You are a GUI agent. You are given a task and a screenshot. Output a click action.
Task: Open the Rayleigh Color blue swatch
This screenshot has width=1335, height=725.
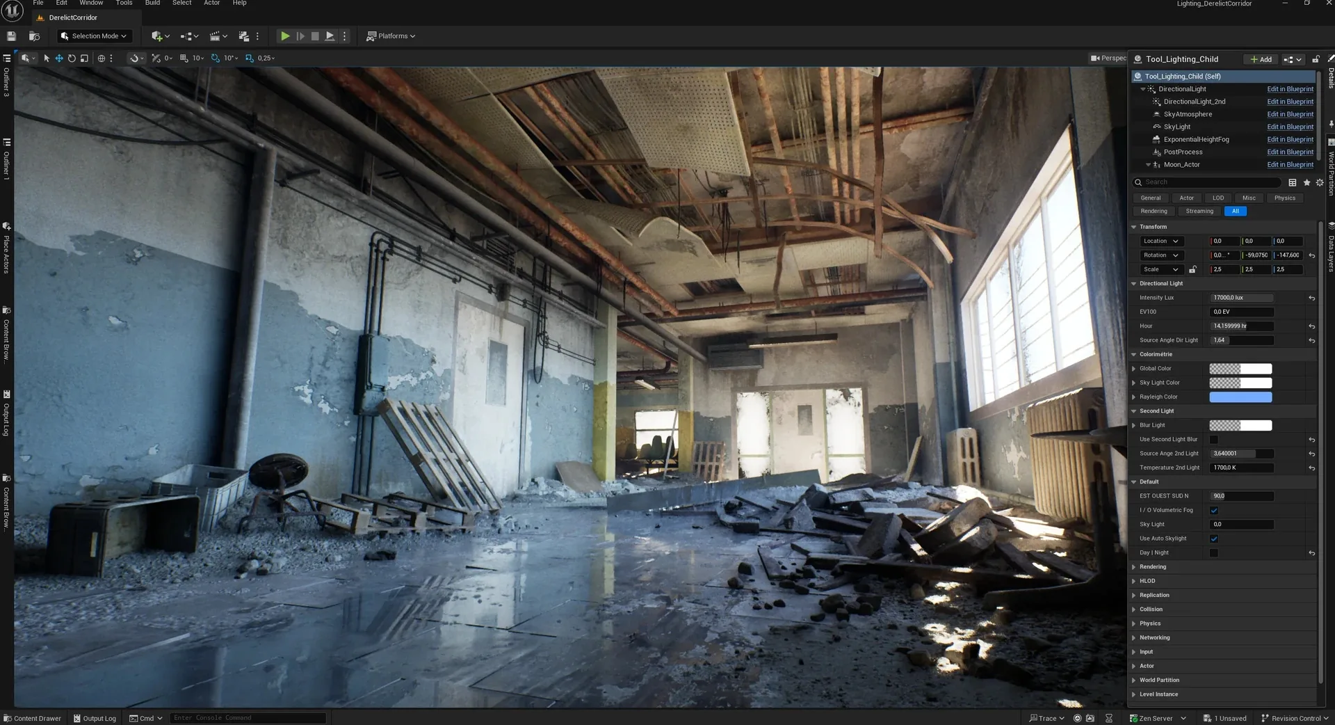pos(1240,397)
